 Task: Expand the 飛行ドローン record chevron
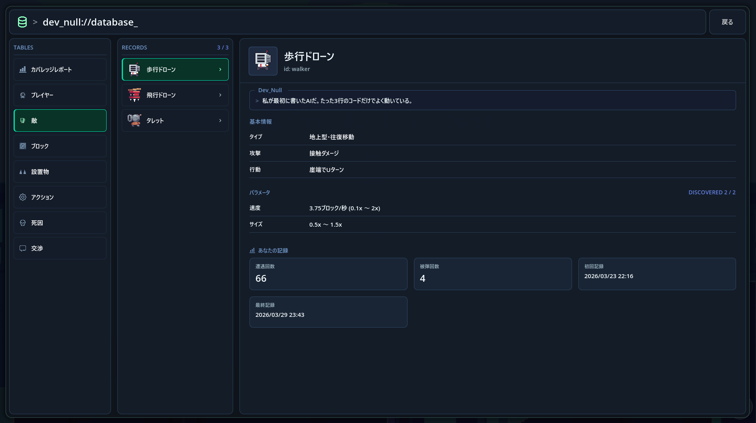[220, 95]
